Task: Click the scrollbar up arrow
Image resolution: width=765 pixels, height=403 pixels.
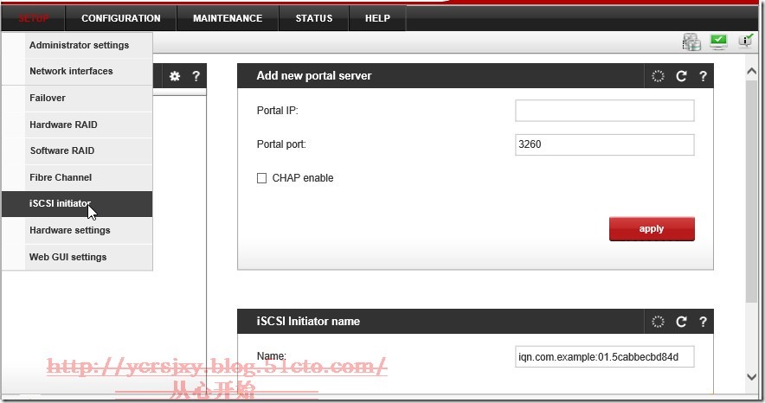Action: pos(751,71)
